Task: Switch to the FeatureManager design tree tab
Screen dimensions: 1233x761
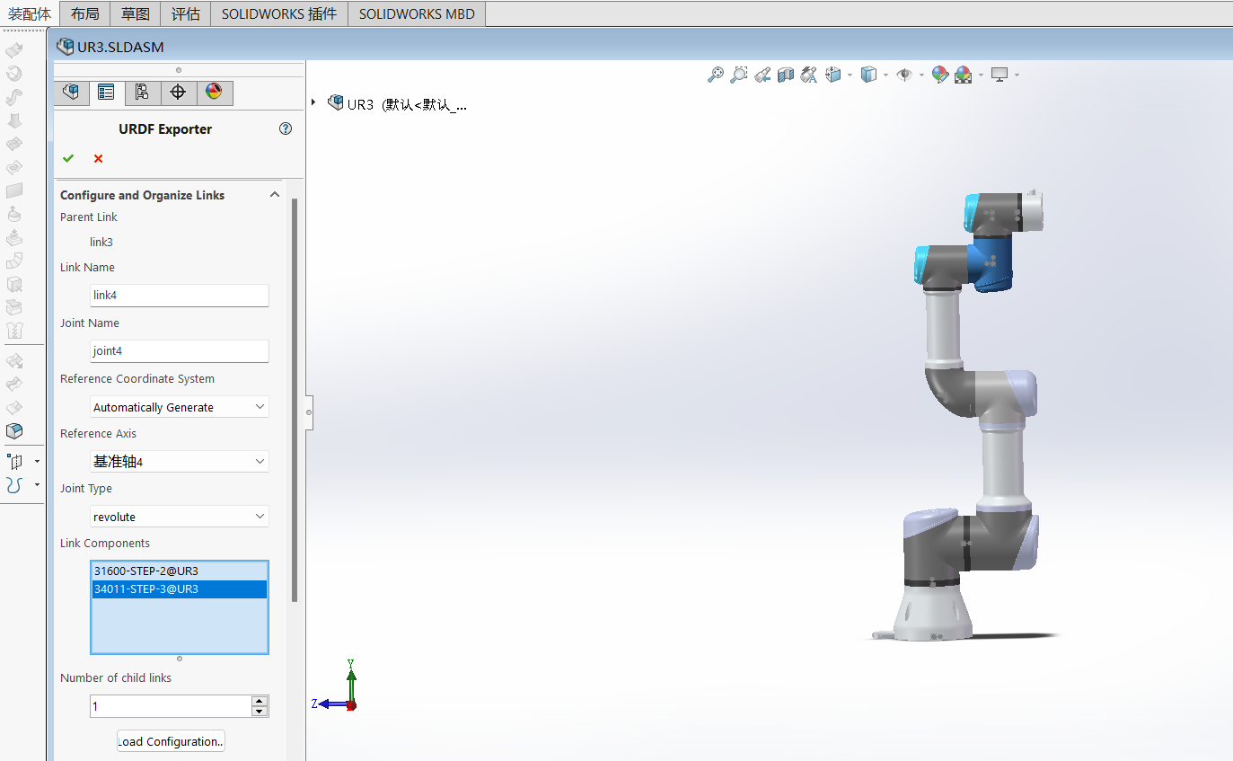Action: point(71,93)
